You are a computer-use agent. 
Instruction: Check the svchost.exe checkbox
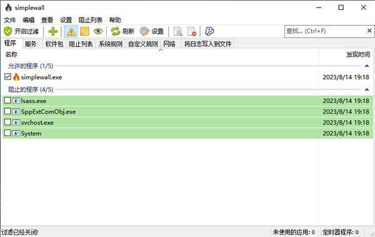click(7, 122)
